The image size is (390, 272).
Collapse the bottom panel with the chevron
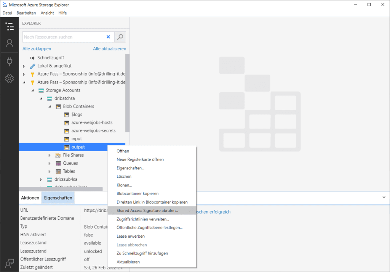click(x=384, y=197)
